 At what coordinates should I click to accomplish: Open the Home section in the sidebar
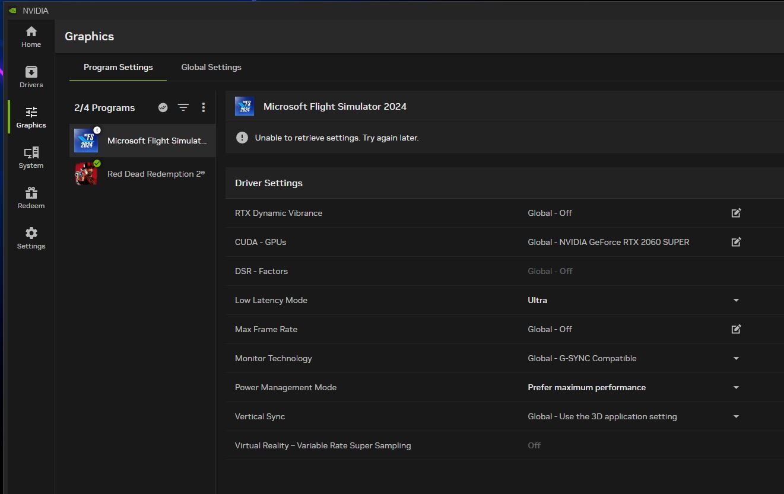pos(30,36)
